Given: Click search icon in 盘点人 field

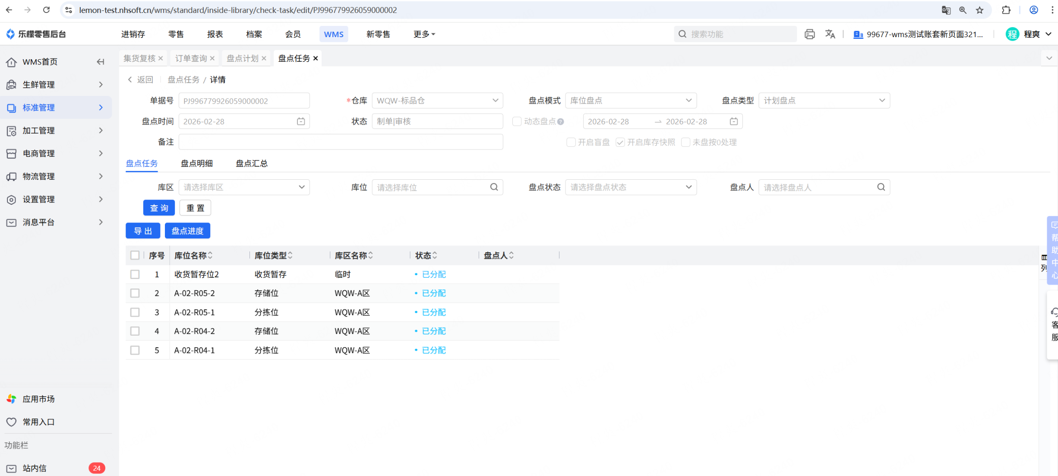Looking at the screenshot, I should point(881,187).
